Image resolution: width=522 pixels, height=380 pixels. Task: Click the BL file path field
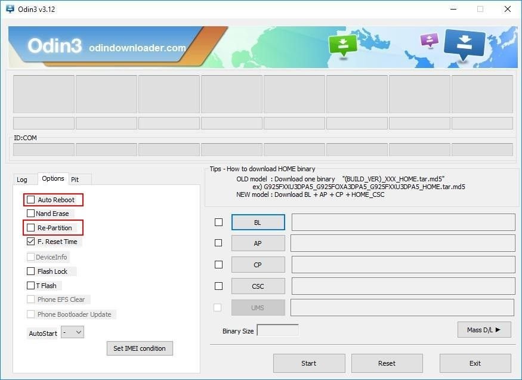pos(403,223)
